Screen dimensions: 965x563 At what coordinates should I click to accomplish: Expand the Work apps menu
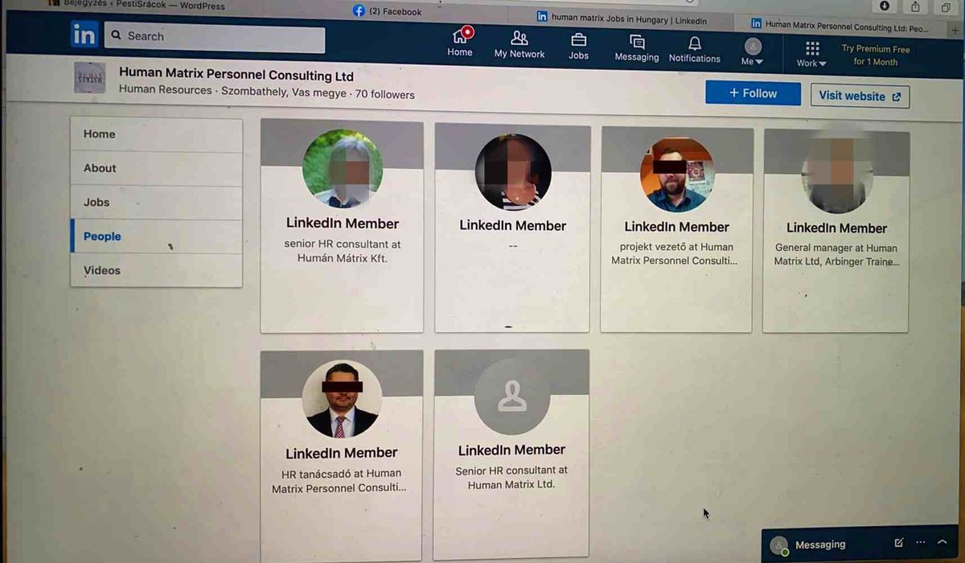point(811,55)
